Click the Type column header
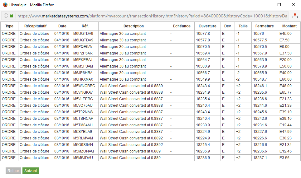 pos(9,26)
